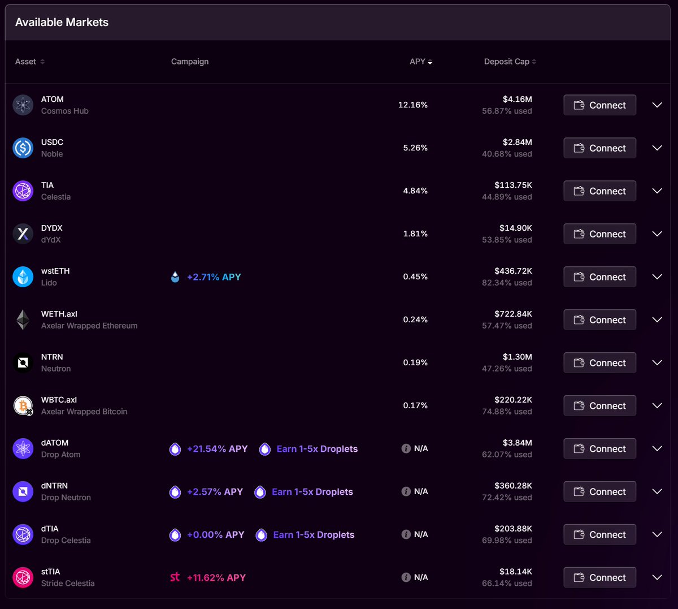Open the TIA row dropdown chevron
Screen dimensions: 678x609
pyautogui.click(x=657, y=191)
